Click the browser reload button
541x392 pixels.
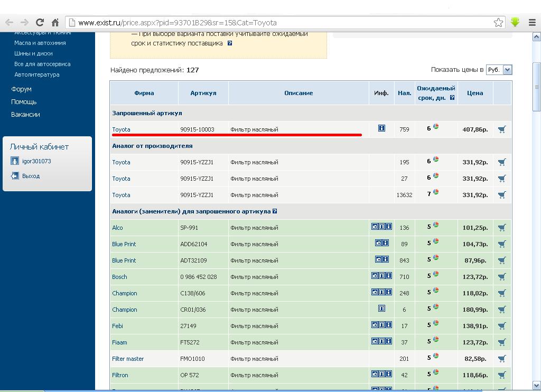40,22
